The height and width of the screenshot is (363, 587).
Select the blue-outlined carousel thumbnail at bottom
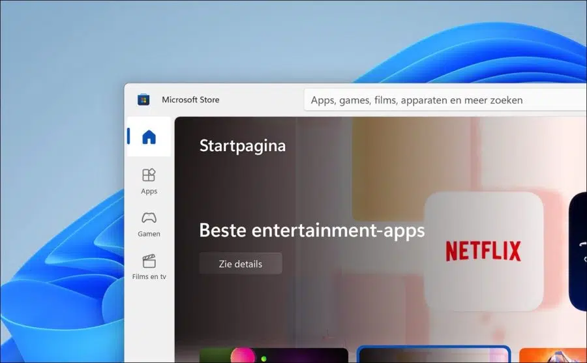coord(434,355)
